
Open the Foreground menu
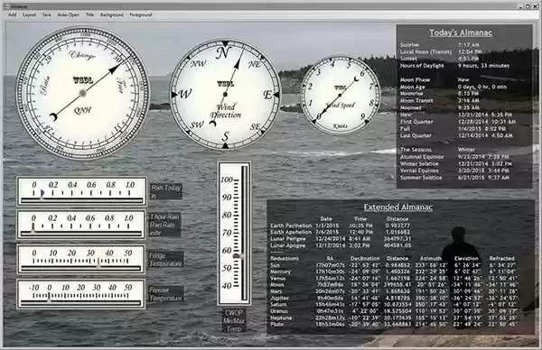(141, 14)
